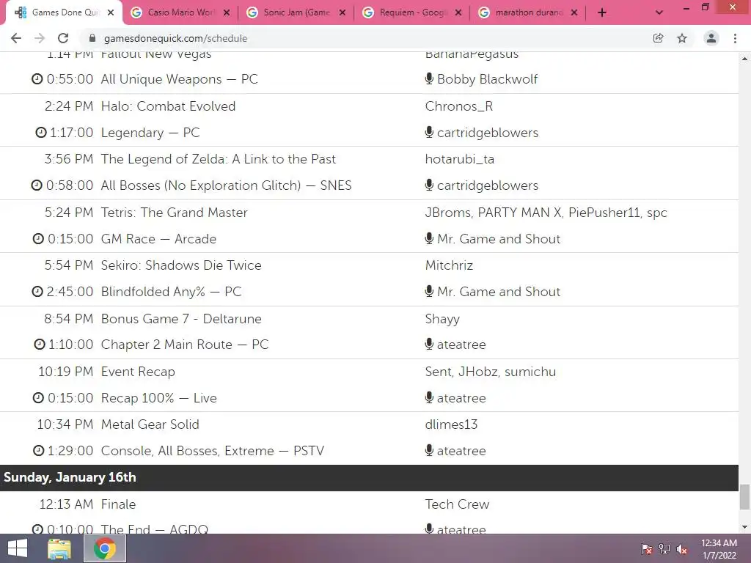Open File Explorer from taskbar
The width and height of the screenshot is (751, 563).
[x=59, y=548]
